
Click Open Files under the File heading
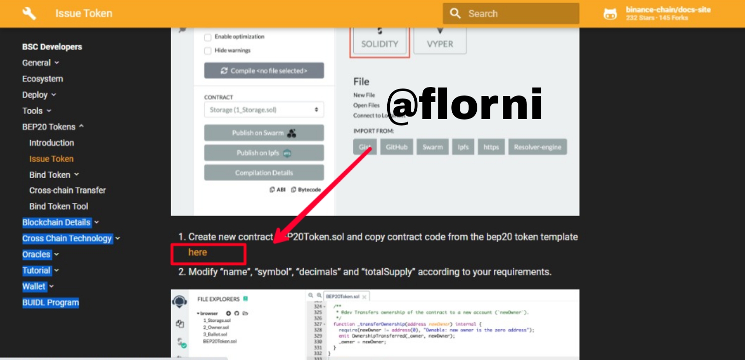[x=367, y=105]
